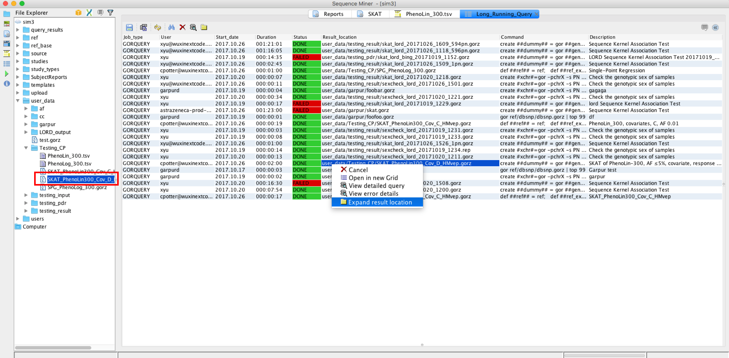Screen dimensions: 729x358
Task: Collapse the user_data folder
Action: click(x=18, y=101)
